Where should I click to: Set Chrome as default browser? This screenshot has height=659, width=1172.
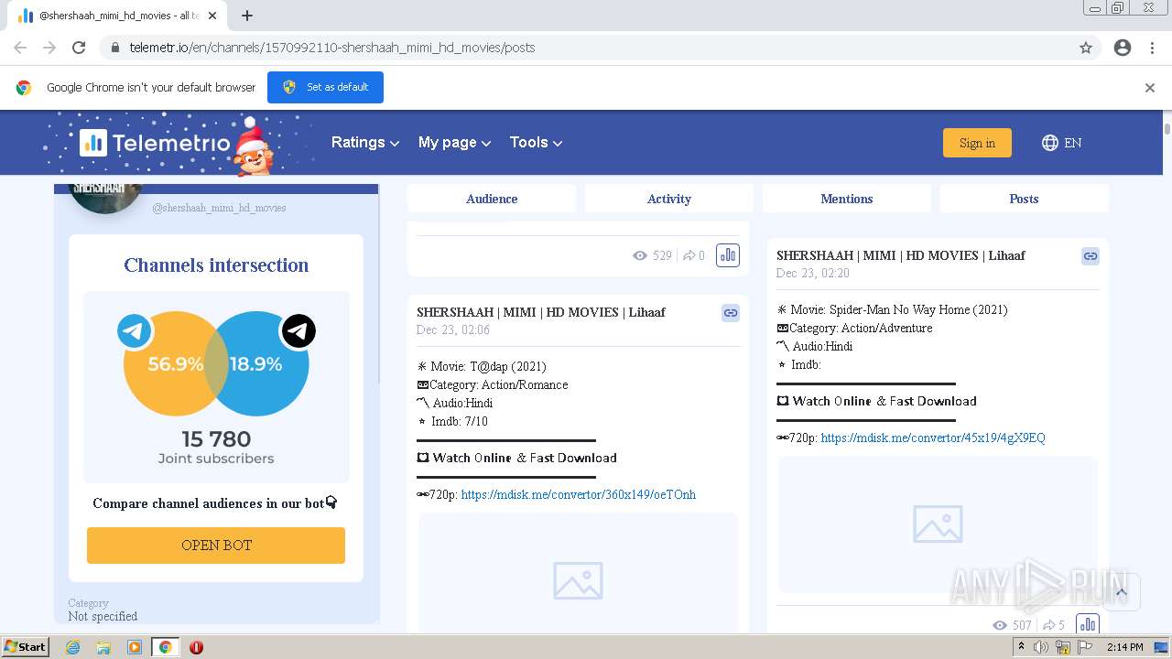(x=325, y=87)
